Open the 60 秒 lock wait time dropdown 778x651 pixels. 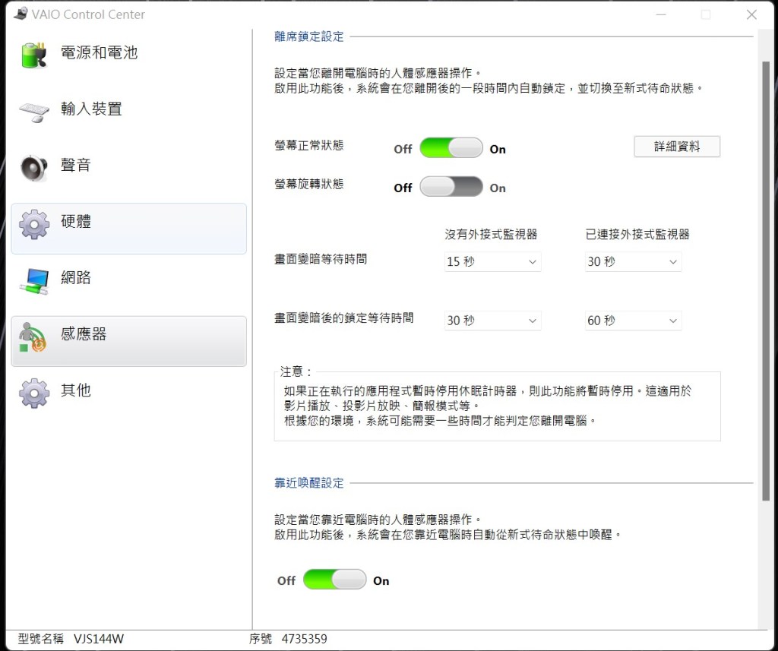[x=633, y=321]
